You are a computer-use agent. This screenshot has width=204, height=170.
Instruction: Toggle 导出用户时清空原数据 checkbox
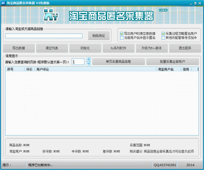pos(122,34)
